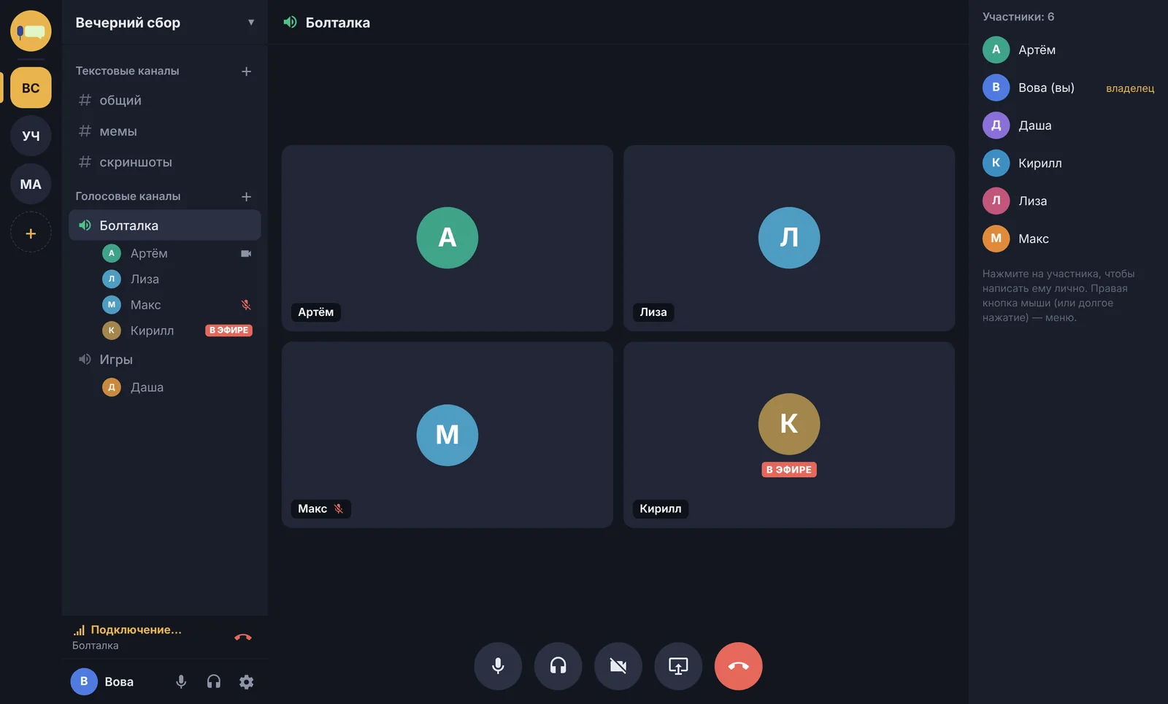The width and height of the screenshot is (1168, 704).
Task: Toggle headphones in the Вова user panel
Action: [x=214, y=681]
